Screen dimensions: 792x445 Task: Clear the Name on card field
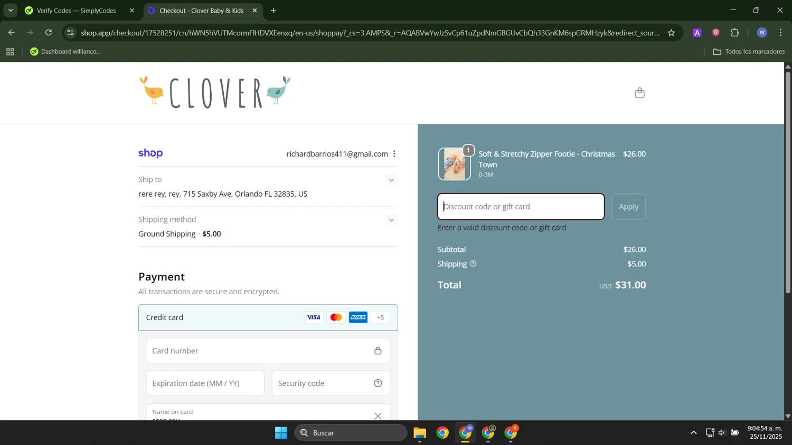pos(378,416)
